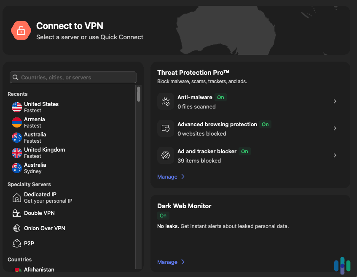357x277 pixels.
Task: Click the server search field
Action: pyautogui.click(x=72, y=77)
